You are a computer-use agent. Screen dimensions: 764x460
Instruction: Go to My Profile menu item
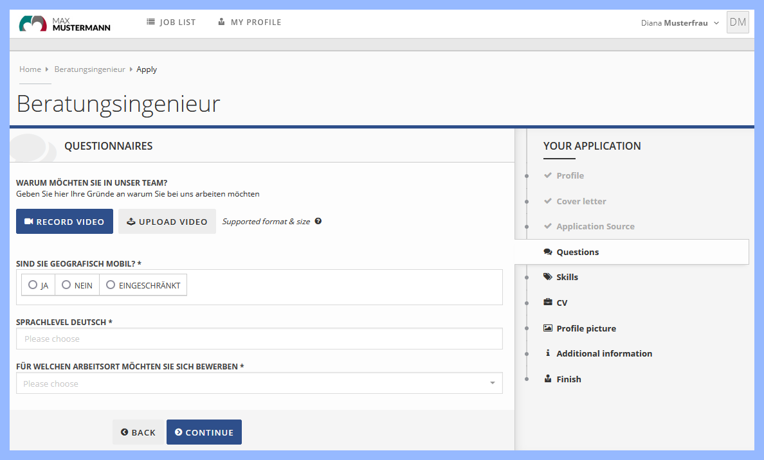250,22
